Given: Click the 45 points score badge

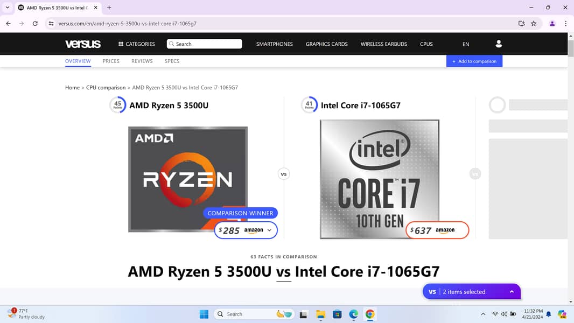Looking at the screenshot, I should coord(117,105).
